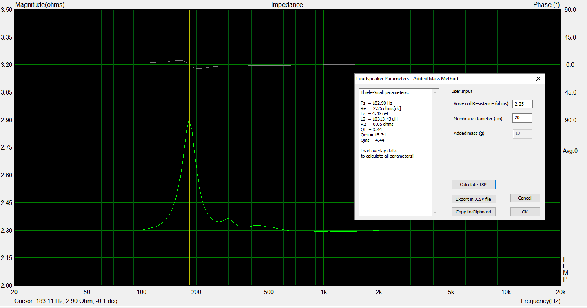Click the User Input group label

[462, 92]
